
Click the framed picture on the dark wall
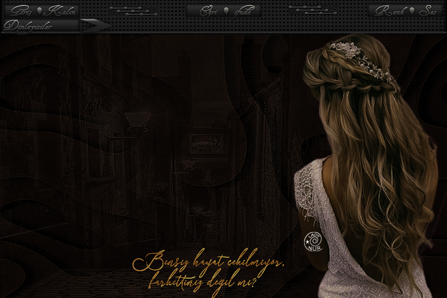(x=206, y=144)
